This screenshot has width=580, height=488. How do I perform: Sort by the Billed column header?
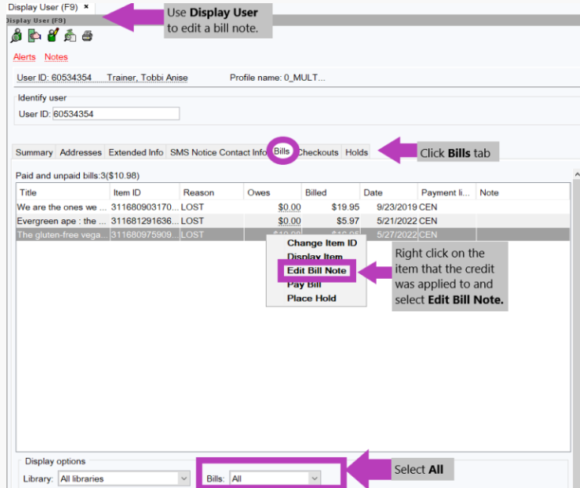click(x=331, y=193)
